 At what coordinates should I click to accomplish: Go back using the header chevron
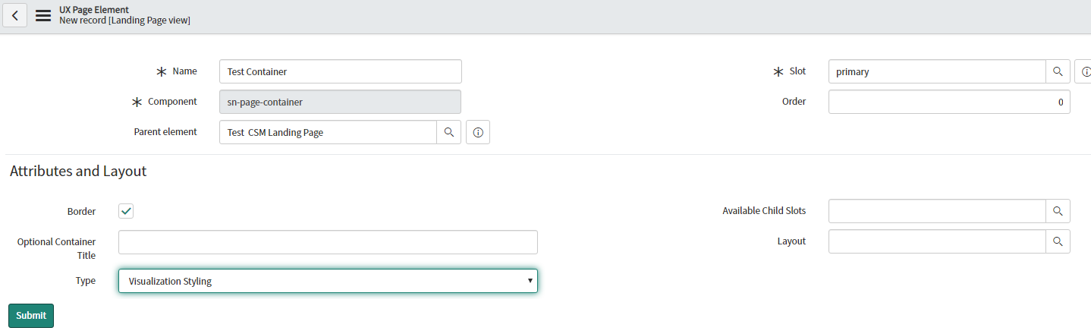[15, 15]
